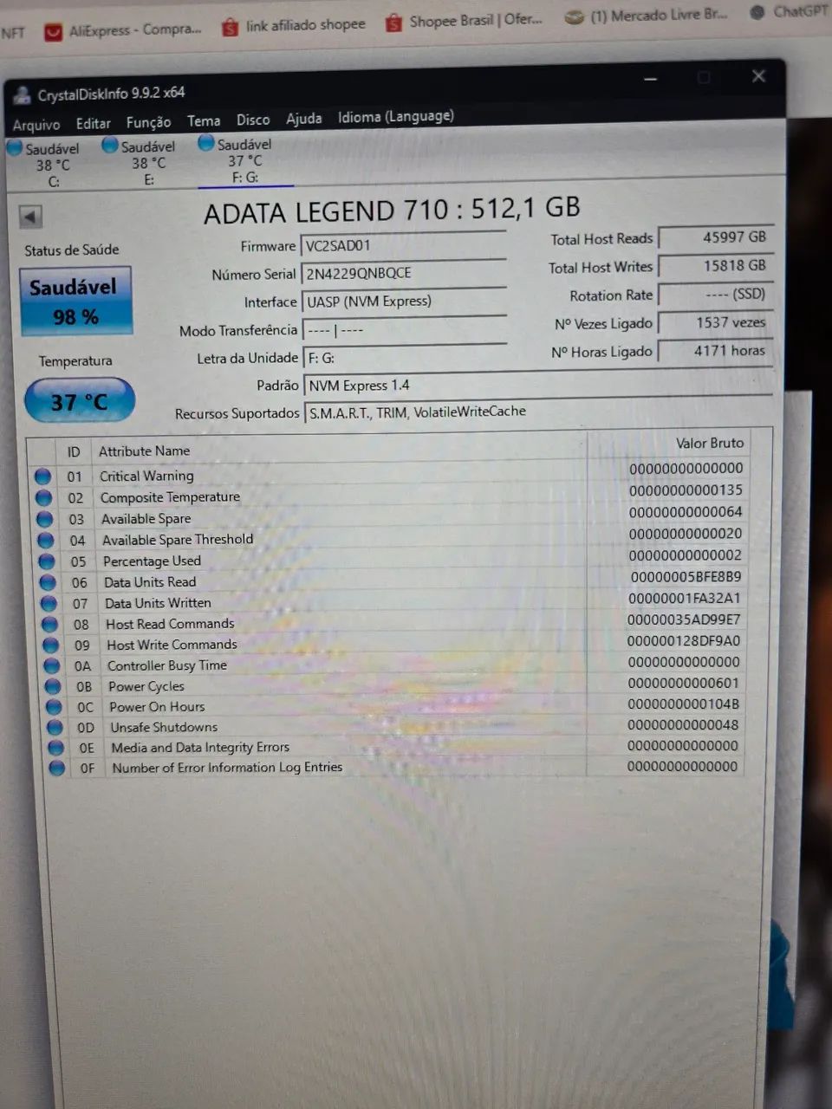
Task: Open the link afiliado shopee bookmark
Action: 293,25
